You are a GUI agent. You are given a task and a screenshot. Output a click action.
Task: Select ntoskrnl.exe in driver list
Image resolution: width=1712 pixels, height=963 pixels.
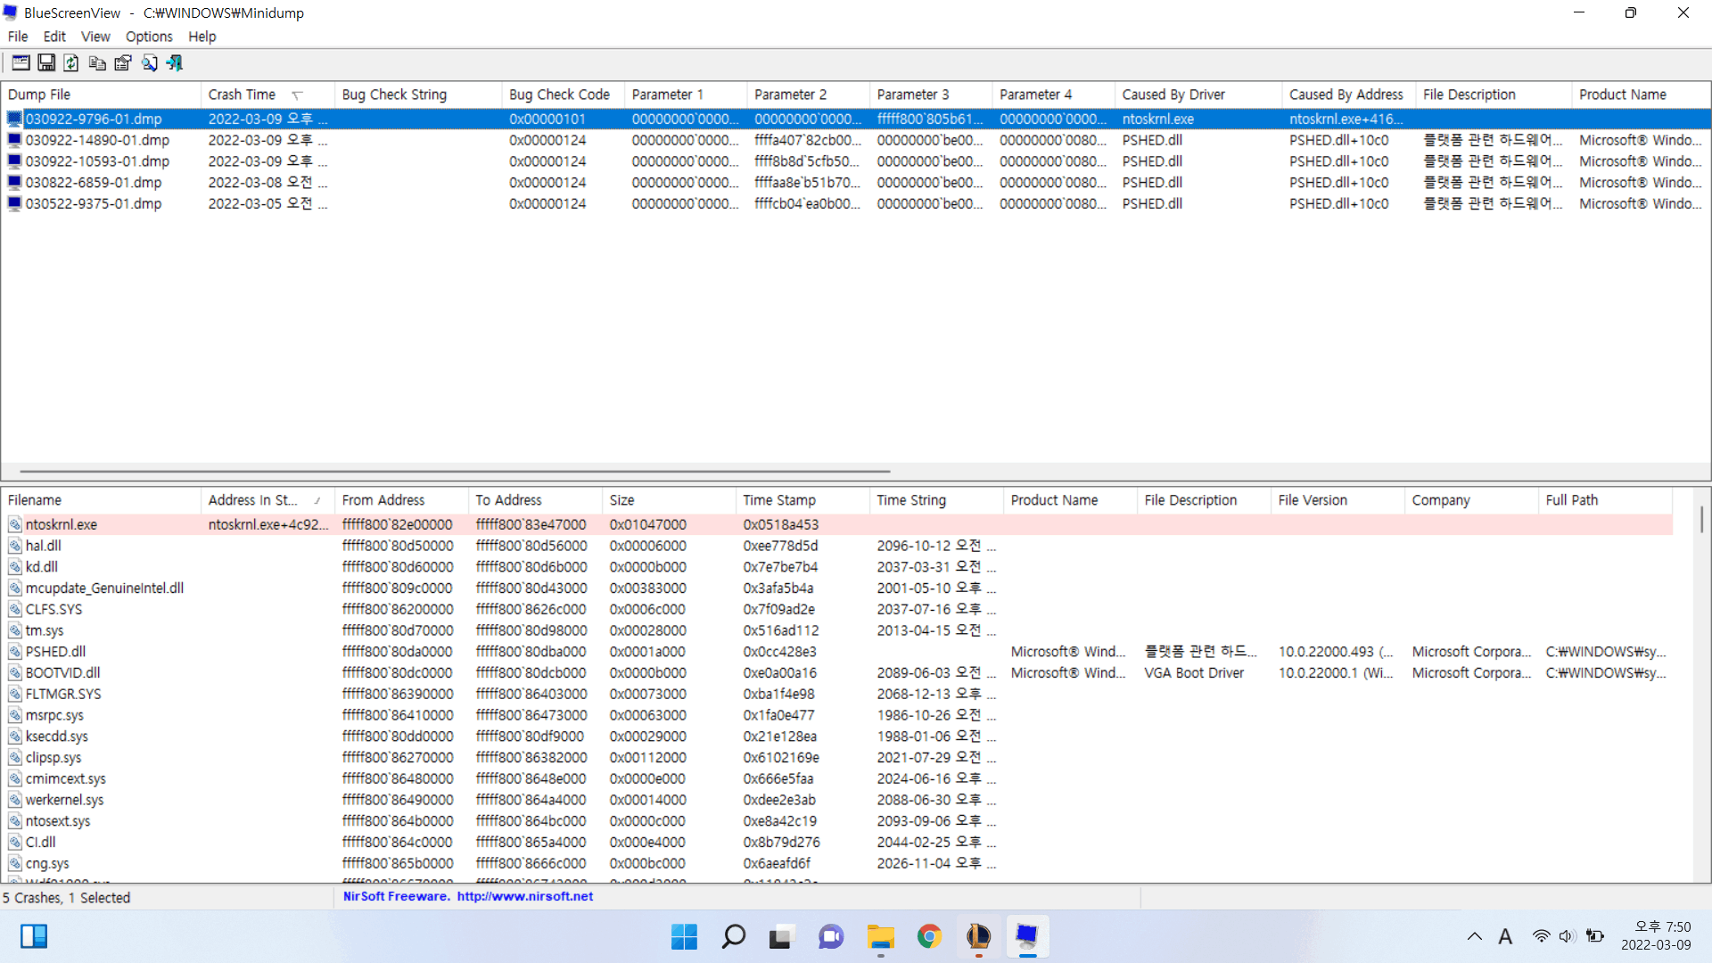pos(61,524)
